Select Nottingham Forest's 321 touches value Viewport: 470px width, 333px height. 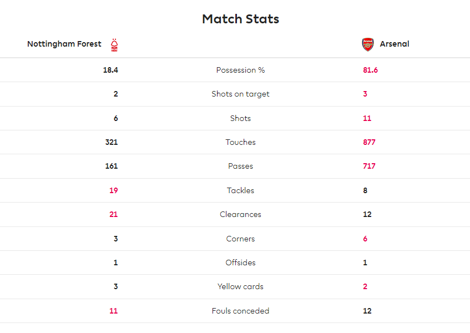tap(112, 142)
